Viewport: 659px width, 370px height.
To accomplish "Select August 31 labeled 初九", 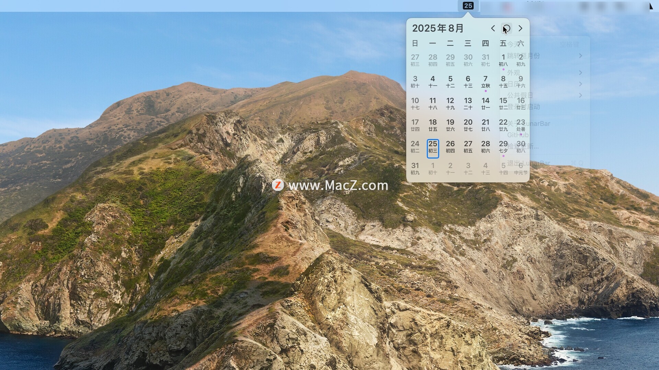I will coord(415,169).
